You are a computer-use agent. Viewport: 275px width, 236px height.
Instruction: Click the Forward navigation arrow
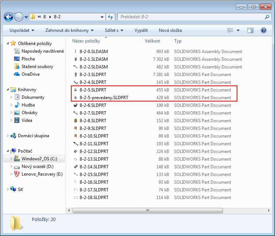(19, 17)
